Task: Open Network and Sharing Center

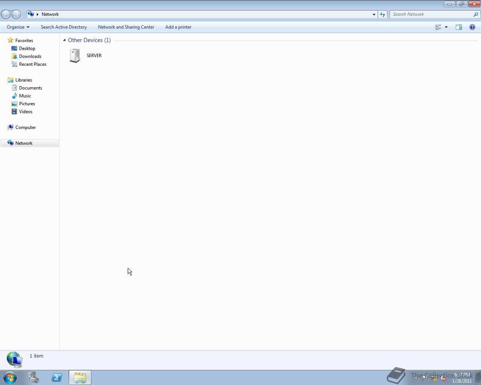Action: click(x=126, y=27)
